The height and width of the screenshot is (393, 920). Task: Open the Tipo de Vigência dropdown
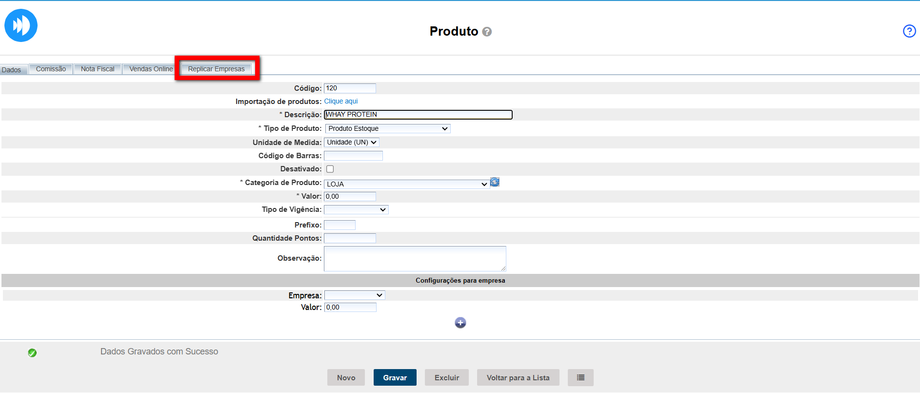click(356, 209)
